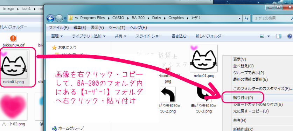This screenshot has width=293, height=131.
Task: Click the お気に入り star icon in sidebar
Action: point(54,48)
